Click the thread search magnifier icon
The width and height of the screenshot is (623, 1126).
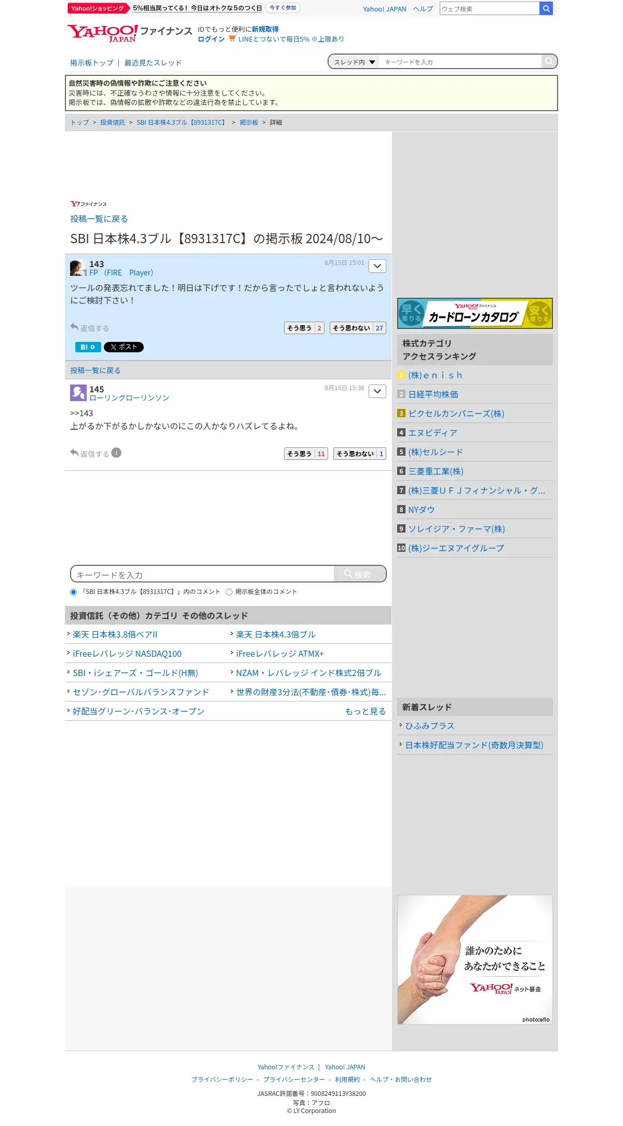coord(549,61)
